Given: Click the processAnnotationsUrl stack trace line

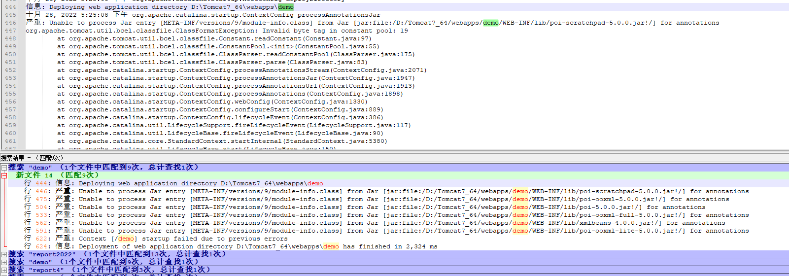Looking at the screenshot, I should 236,86.
